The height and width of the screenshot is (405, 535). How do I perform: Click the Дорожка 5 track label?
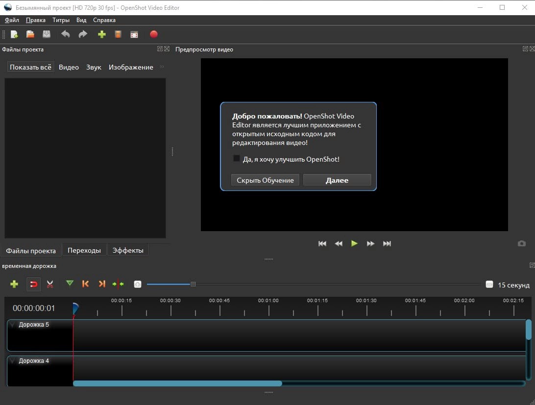pos(34,325)
